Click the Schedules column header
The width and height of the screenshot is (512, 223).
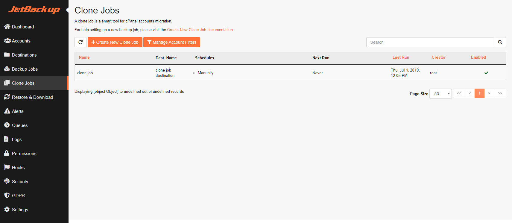coord(205,58)
